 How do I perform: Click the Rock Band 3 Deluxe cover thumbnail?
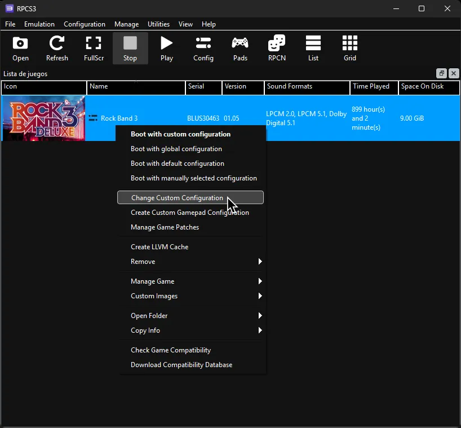(x=43, y=118)
